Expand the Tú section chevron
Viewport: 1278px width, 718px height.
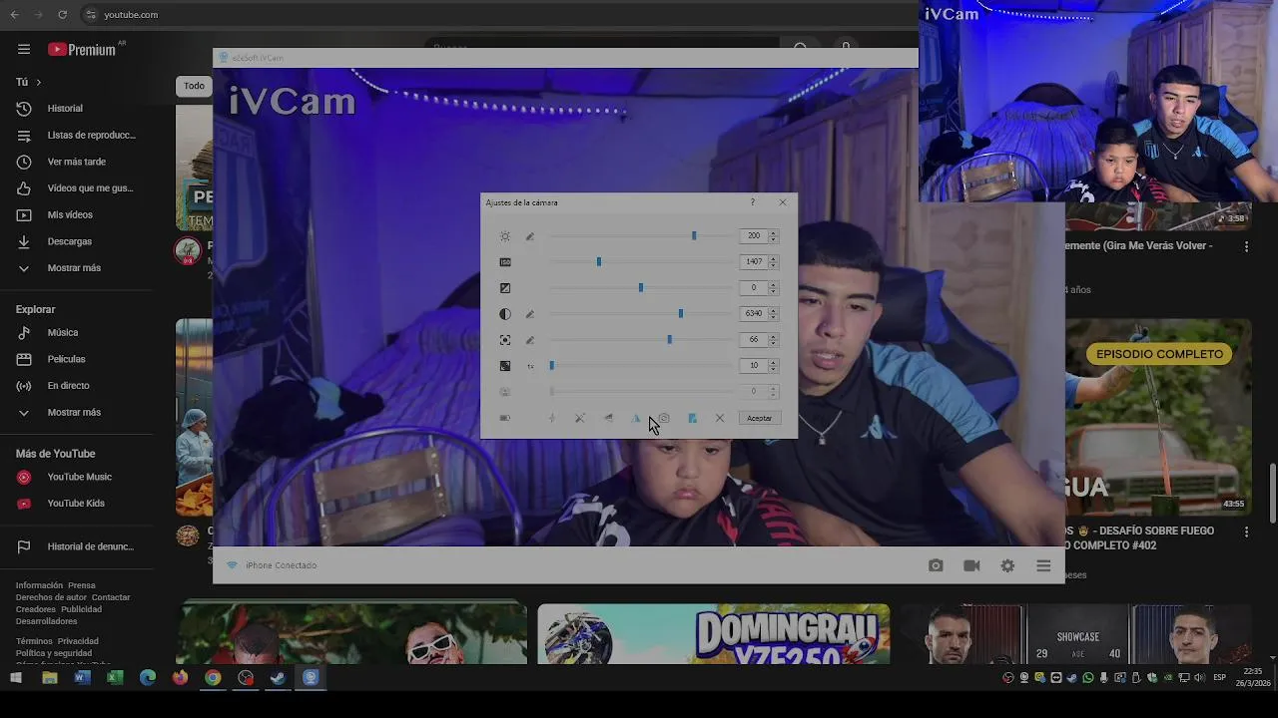(39, 82)
